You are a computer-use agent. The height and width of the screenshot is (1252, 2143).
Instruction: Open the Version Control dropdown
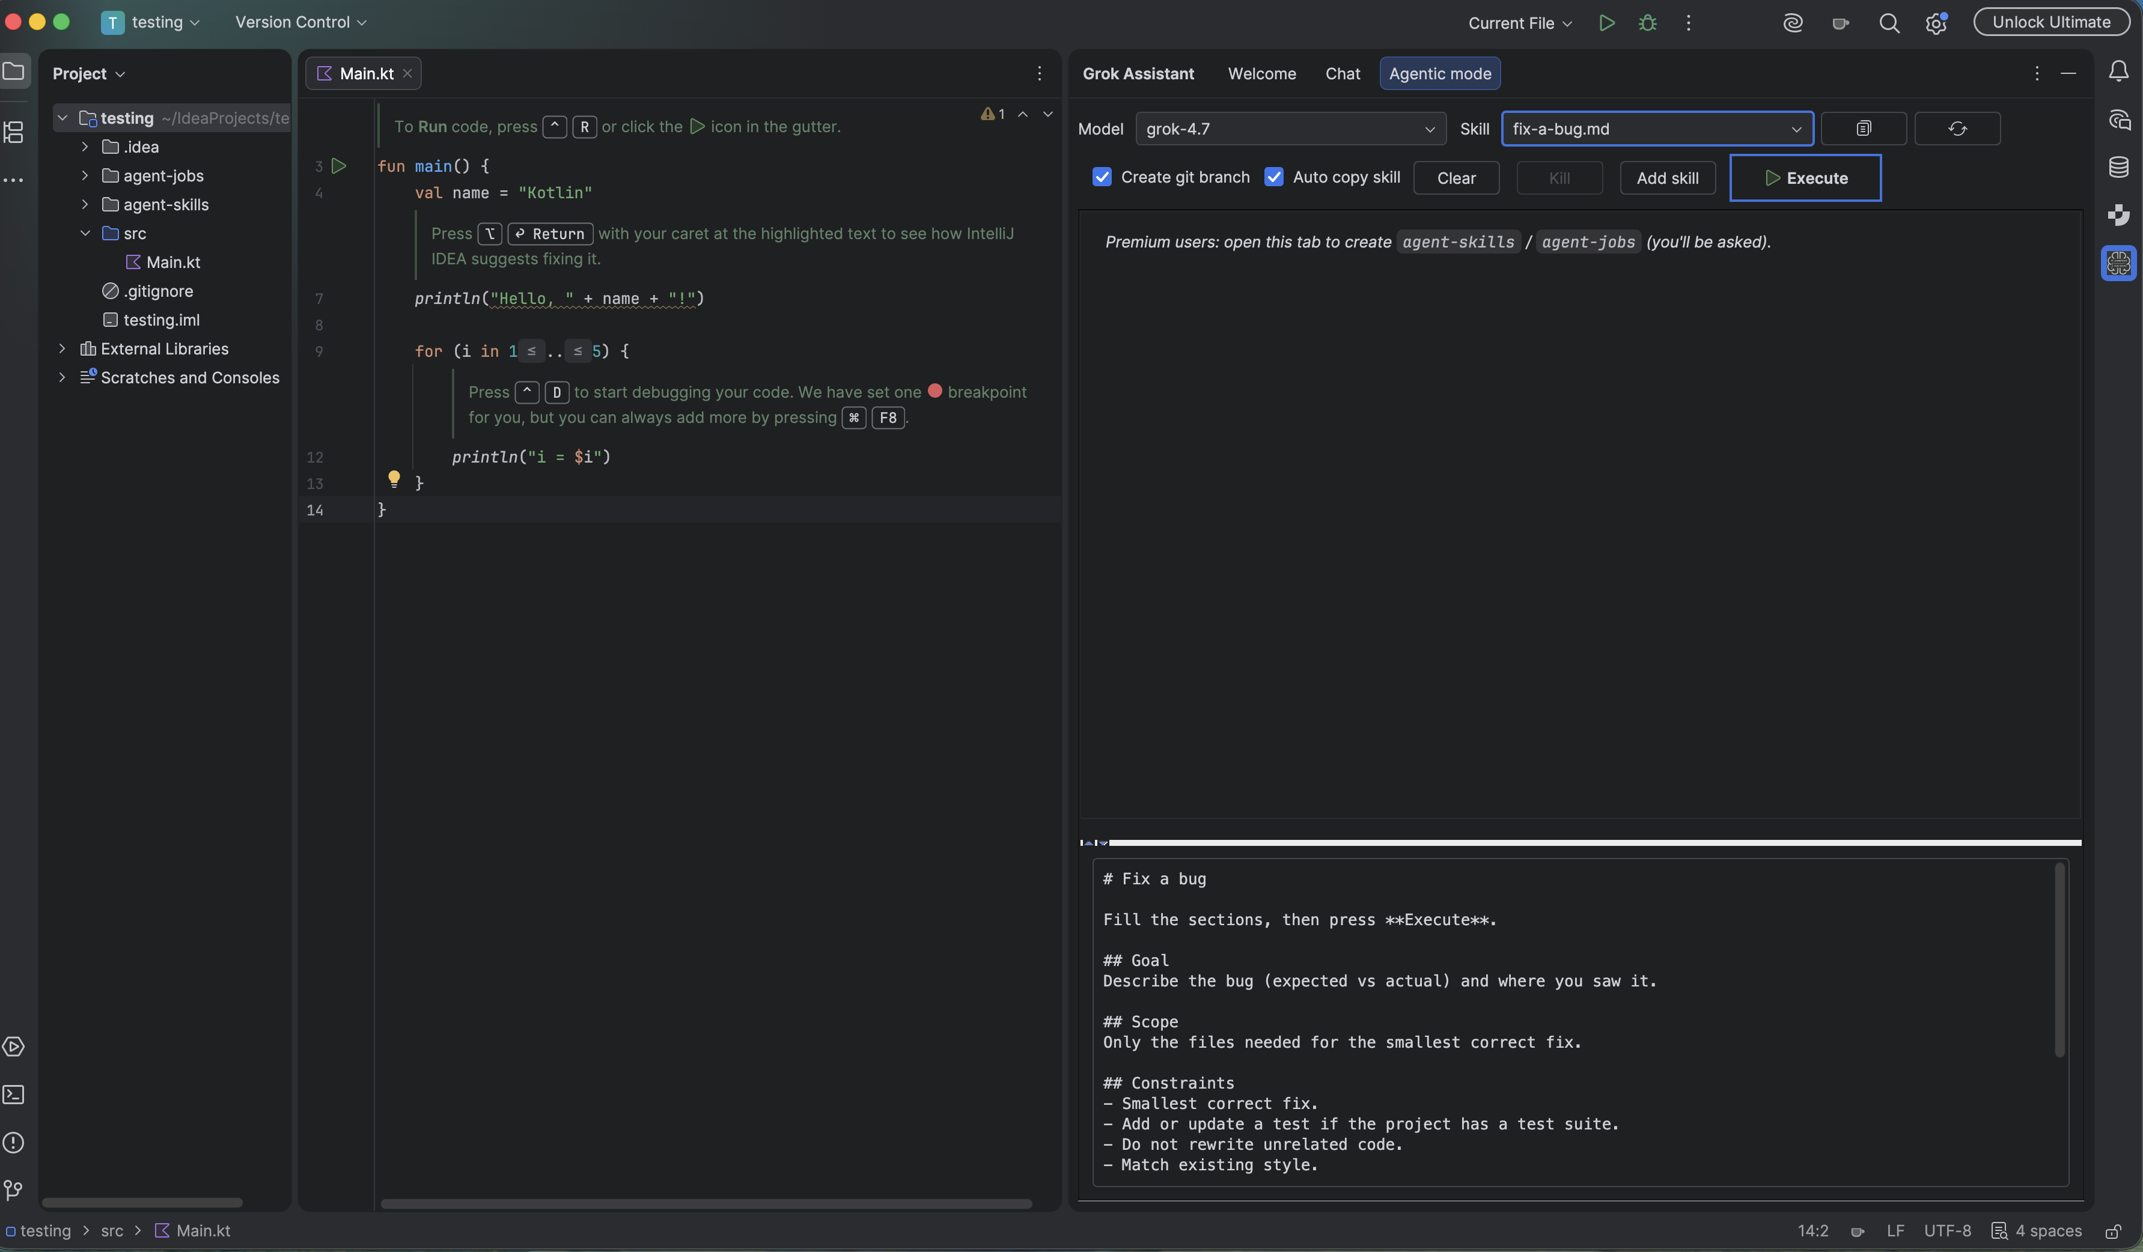tap(301, 22)
